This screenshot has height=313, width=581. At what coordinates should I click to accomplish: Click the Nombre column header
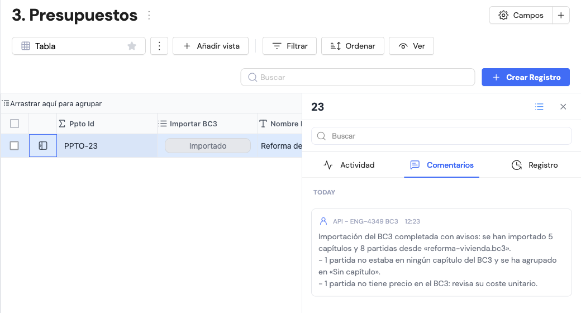[280, 124]
